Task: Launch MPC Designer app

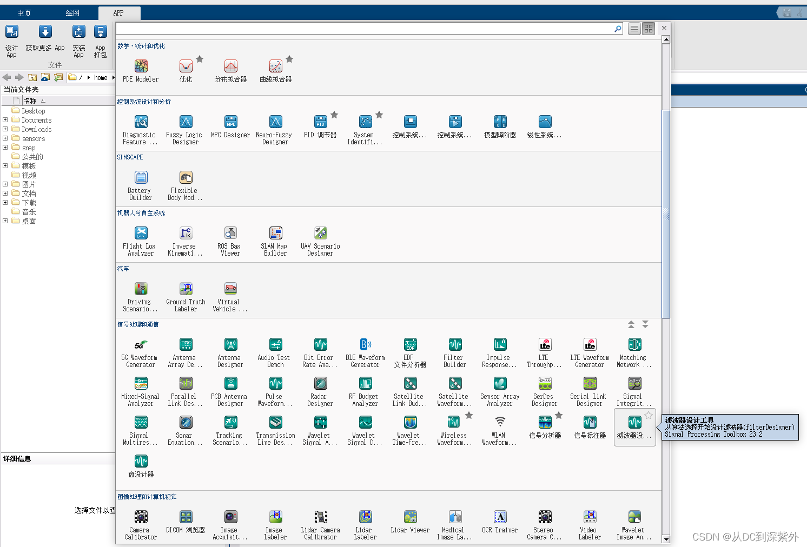Action: coord(230,126)
